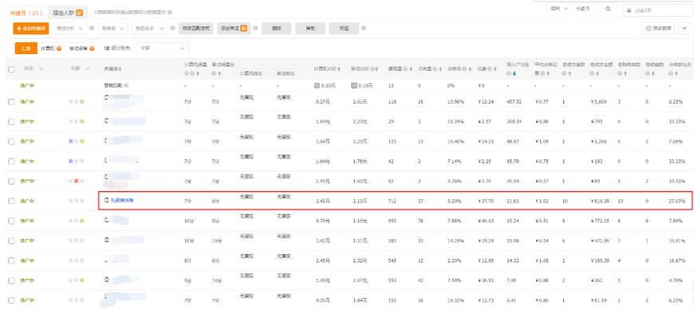Click the 修改匹配方式 button

[196, 29]
